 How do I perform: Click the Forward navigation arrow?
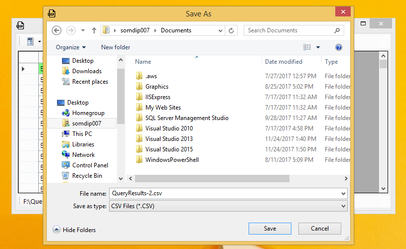coord(71,30)
